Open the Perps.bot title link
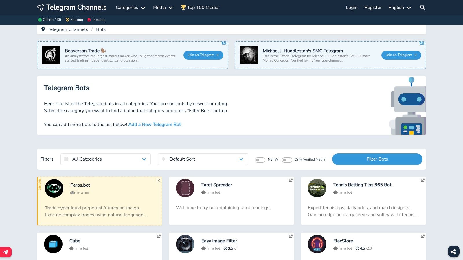Image resolution: width=463 pixels, height=260 pixels. pos(80,185)
